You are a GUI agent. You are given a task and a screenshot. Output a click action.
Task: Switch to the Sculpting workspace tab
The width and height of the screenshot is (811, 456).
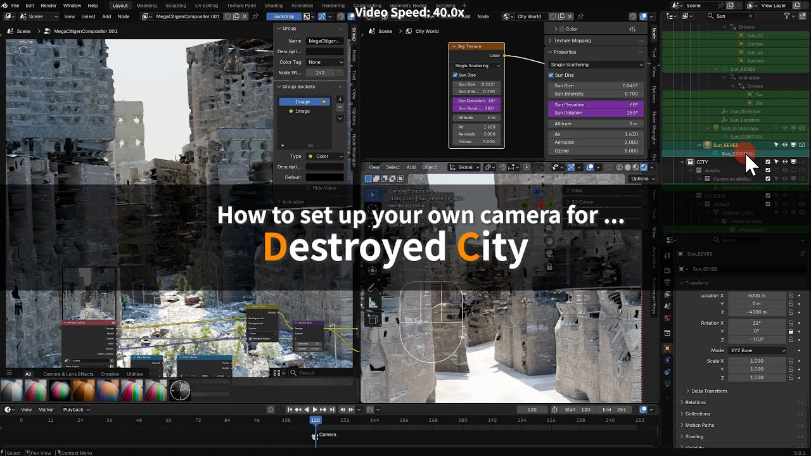(176, 6)
